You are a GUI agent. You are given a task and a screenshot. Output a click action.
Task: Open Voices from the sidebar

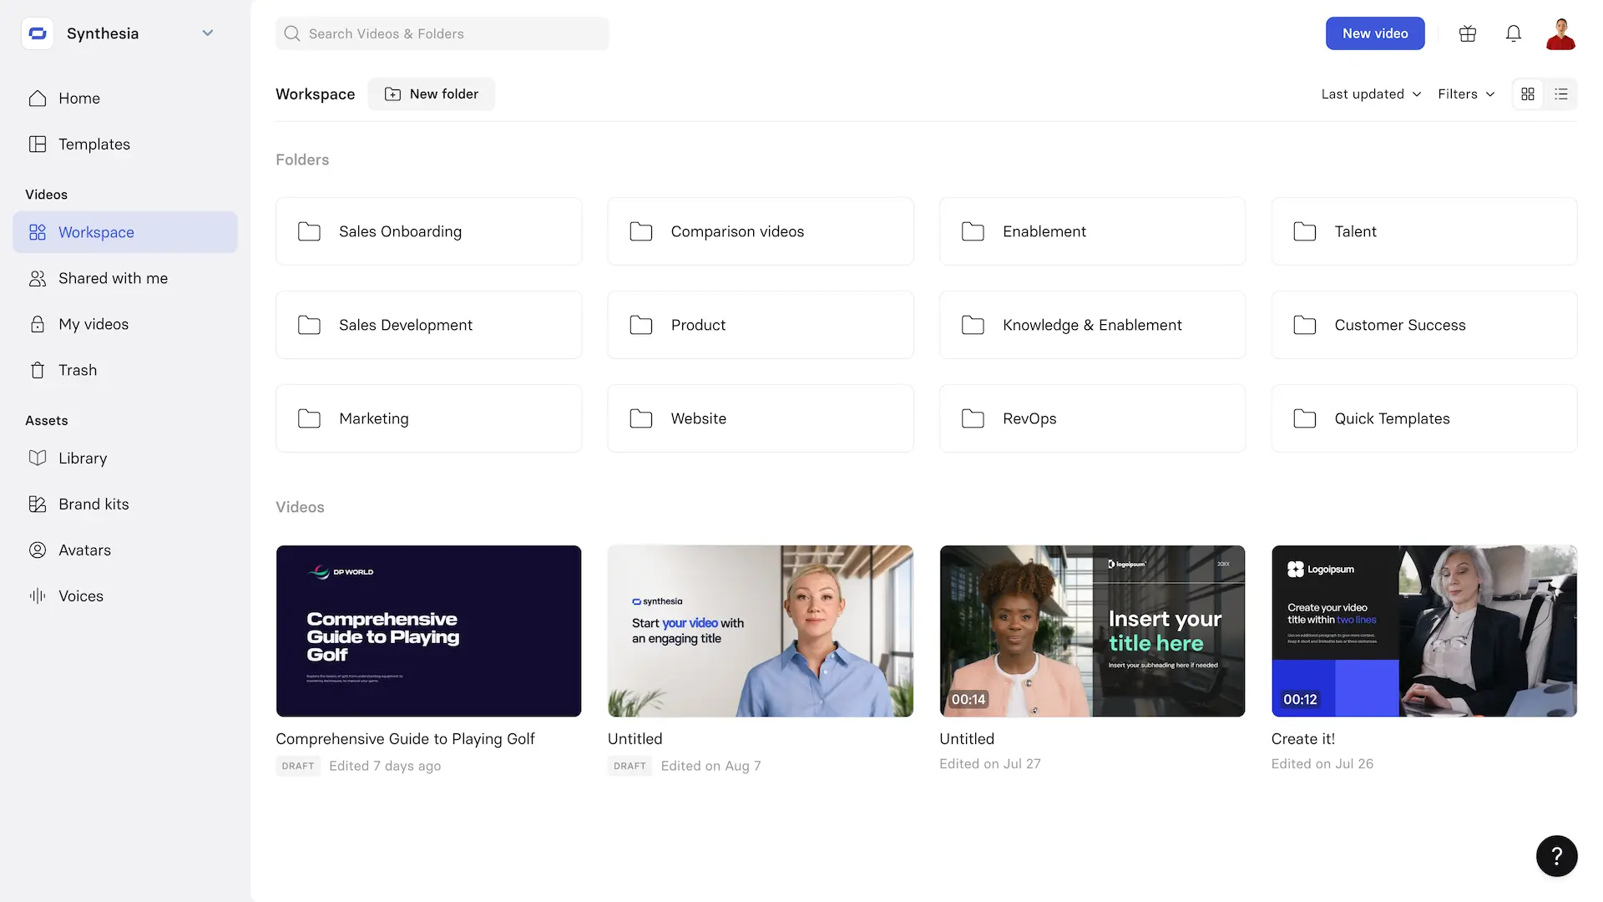point(80,595)
